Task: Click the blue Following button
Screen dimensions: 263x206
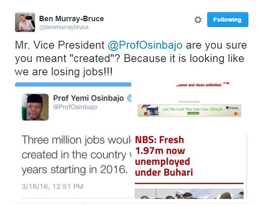Action: coord(228,20)
